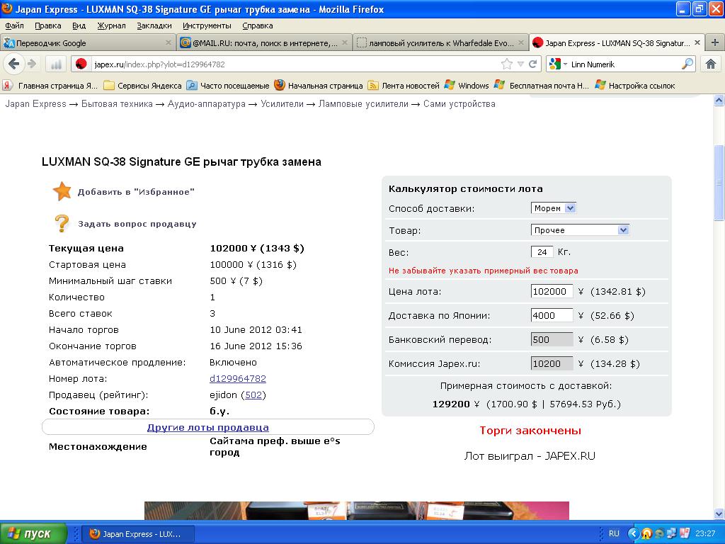
Task: Click the Reload page icon
Action: (533, 64)
